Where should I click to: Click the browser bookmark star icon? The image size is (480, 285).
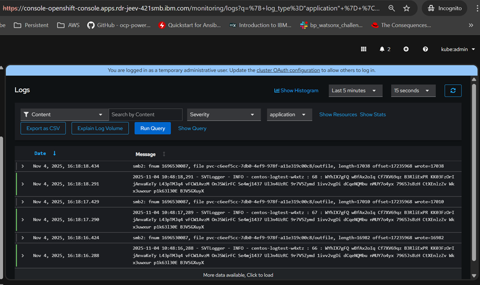coord(406,9)
